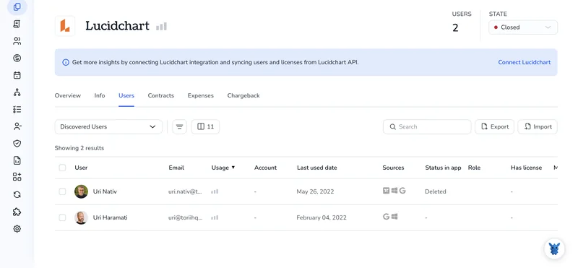Viewport: 578px width, 268px height.
Task: Open the applications icon in sidebar
Action: pos(17,7)
